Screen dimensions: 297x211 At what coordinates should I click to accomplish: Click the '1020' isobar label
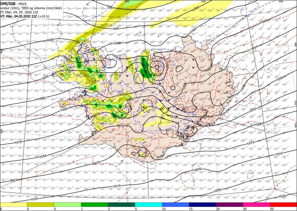(x=282, y=196)
